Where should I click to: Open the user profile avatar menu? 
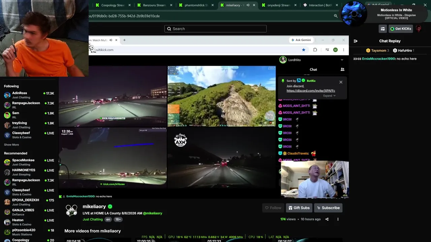point(419,29)
